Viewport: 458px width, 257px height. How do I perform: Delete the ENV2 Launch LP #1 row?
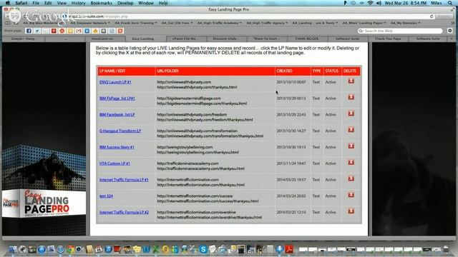[351, 81]
